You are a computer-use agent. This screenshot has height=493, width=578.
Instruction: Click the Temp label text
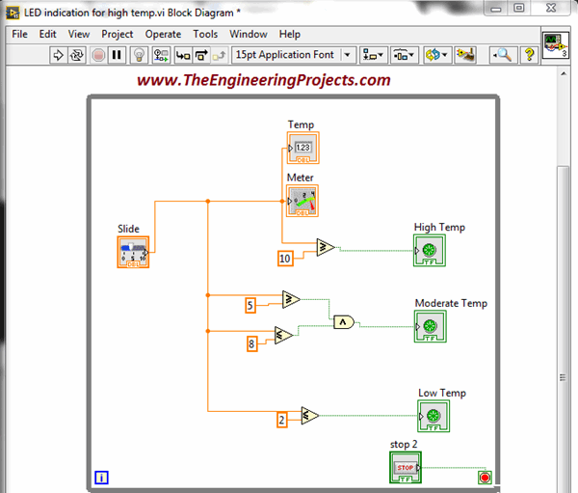click(301, 124)
